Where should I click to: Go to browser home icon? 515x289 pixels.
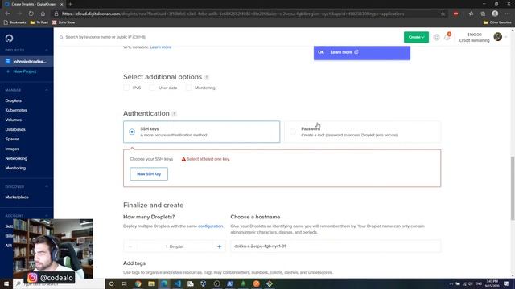coord(43,14)
